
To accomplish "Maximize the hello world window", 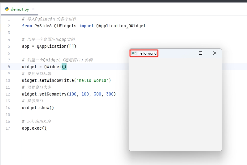I will (x=201, y=53).
